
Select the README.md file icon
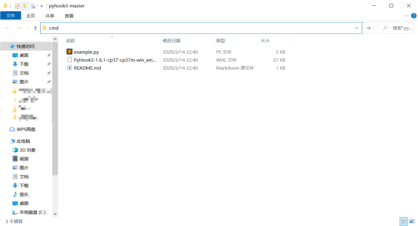pyautogui.click(x=69, y=68)
